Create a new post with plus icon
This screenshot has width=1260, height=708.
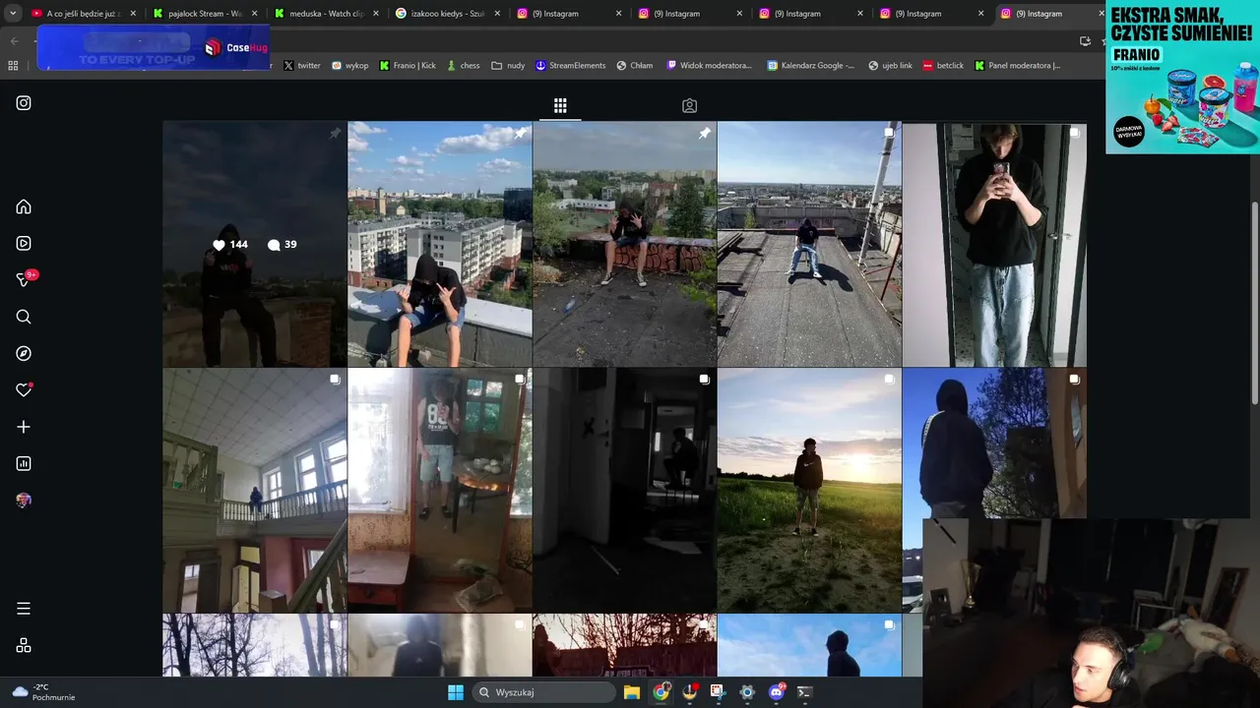[x=24, y=427]
